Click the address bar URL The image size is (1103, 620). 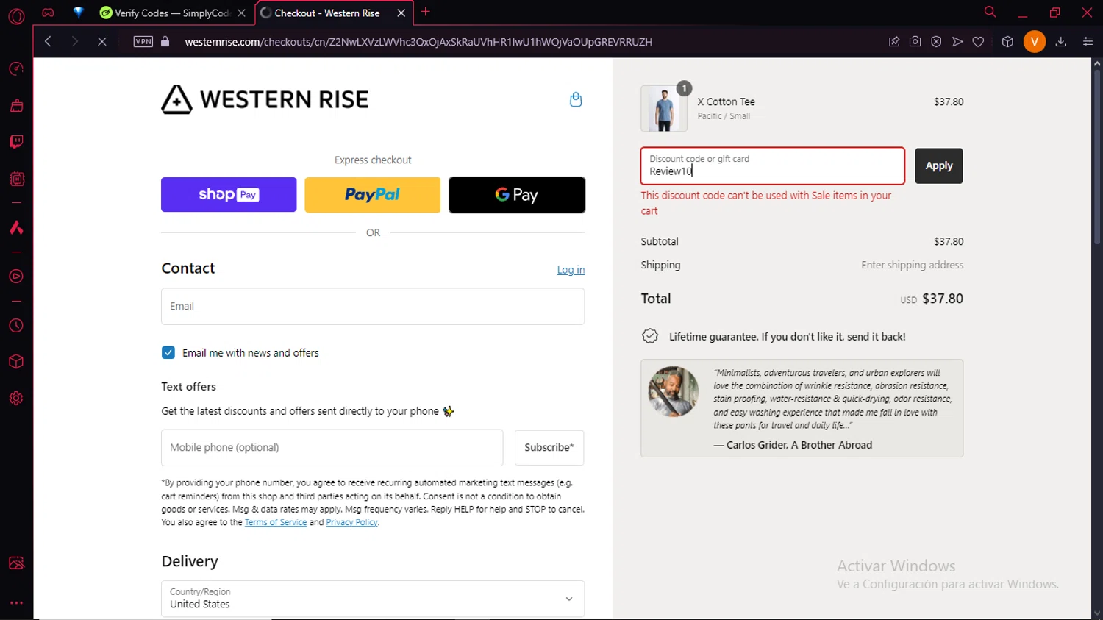418,42
